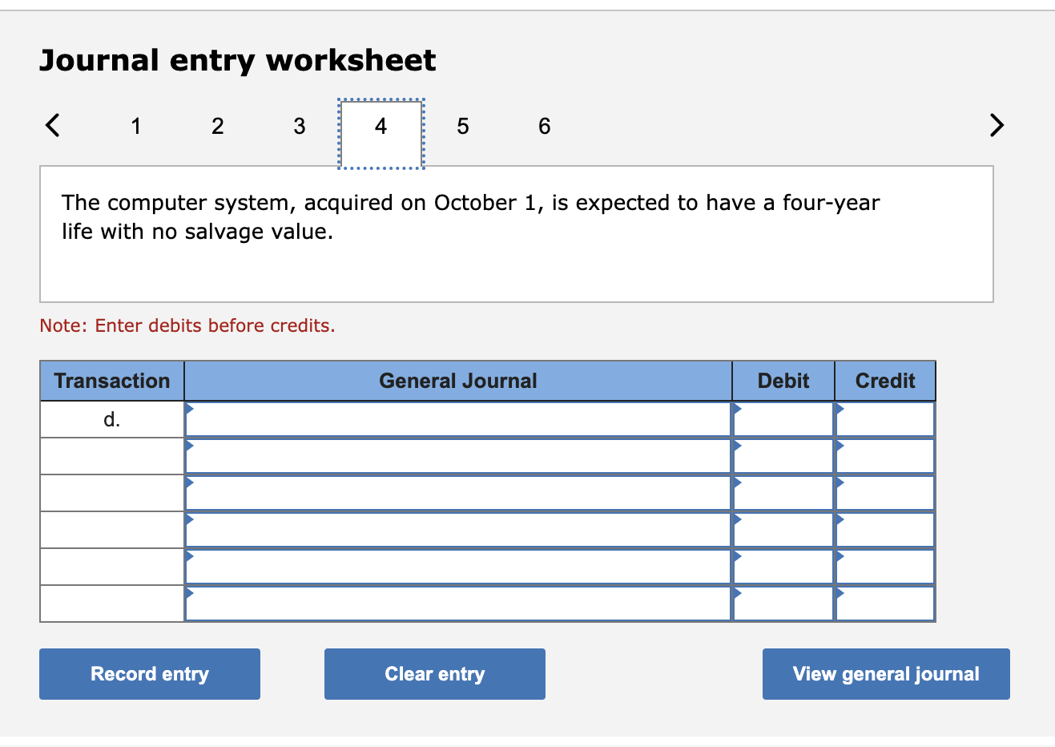Open the account dropdown in the third journal row
The width and height of the screenshot is (1055, 747).
pos(457,491)
